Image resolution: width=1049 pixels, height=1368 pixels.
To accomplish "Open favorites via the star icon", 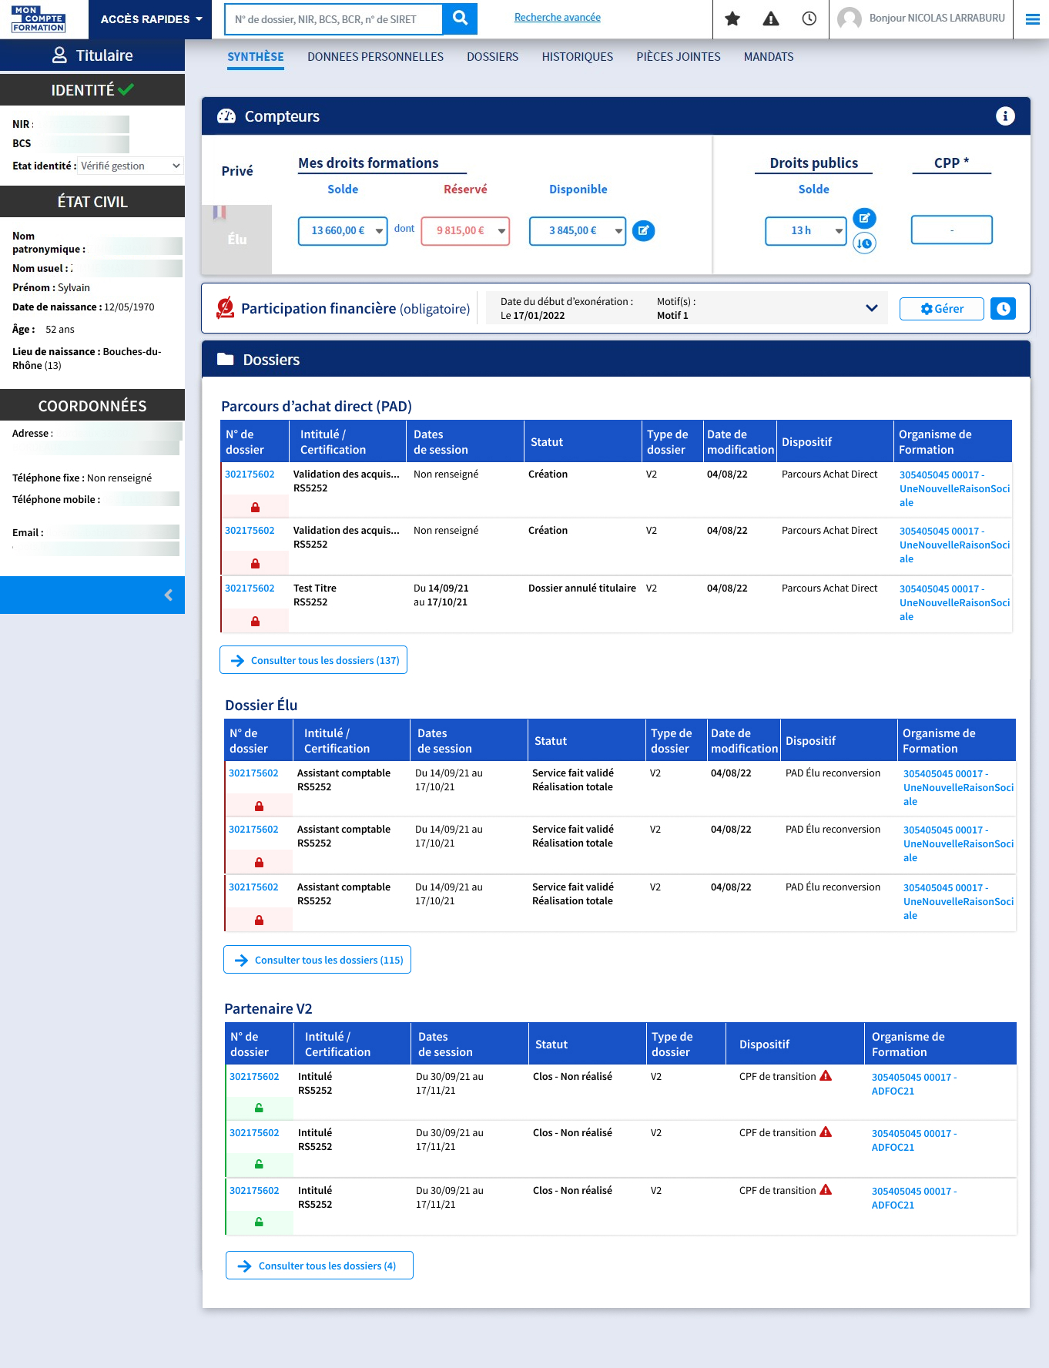I will (732, 18).
